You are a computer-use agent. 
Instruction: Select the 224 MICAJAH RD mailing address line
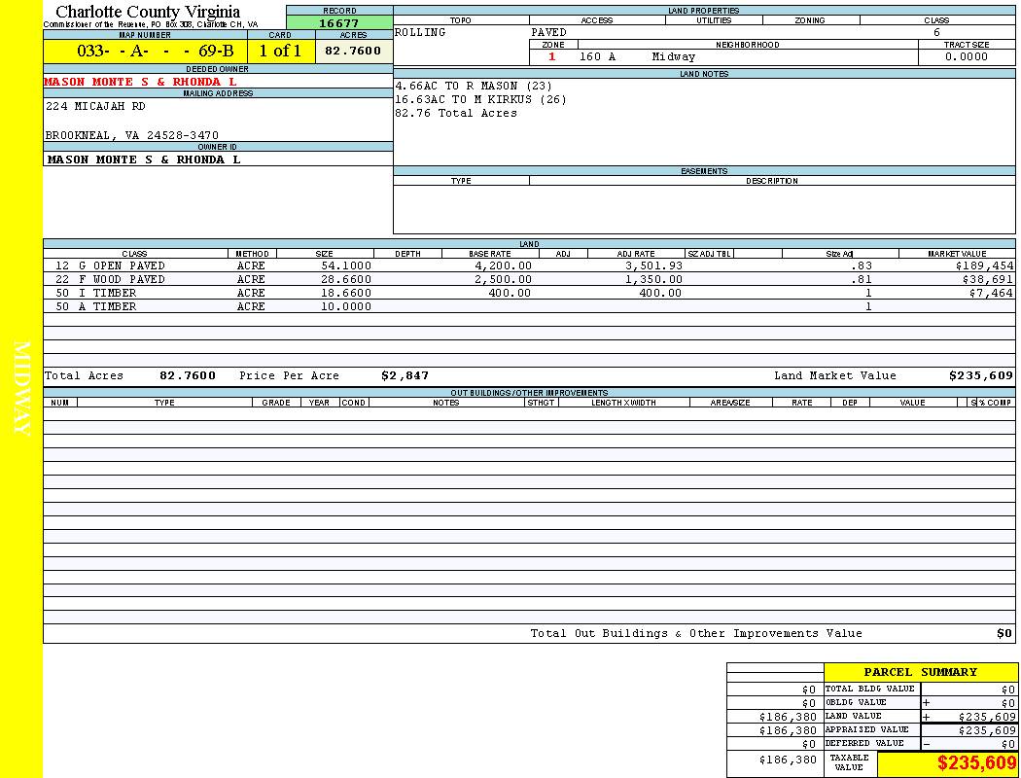click(x=95, y=107)
